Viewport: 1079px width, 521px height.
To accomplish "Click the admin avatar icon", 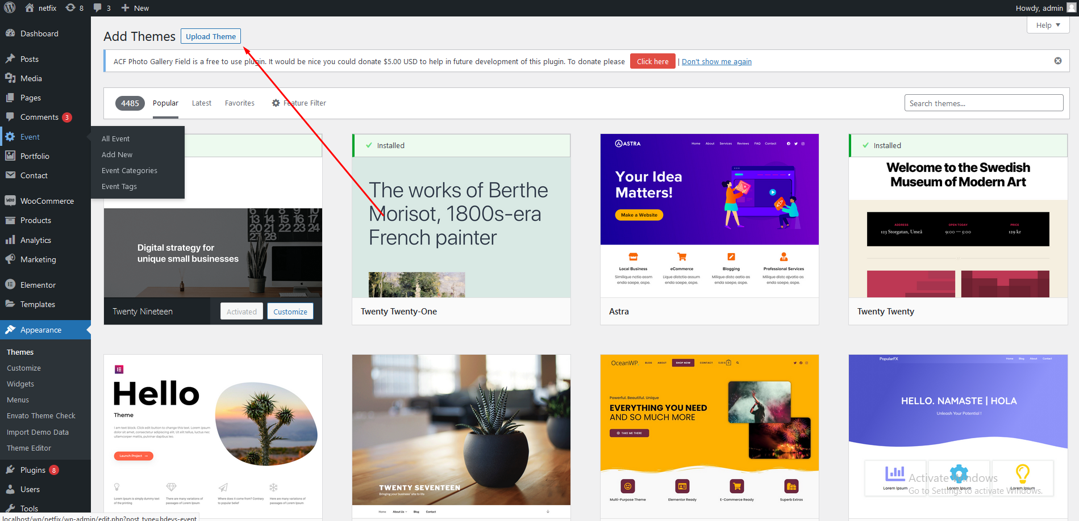I will (1072, 8).
